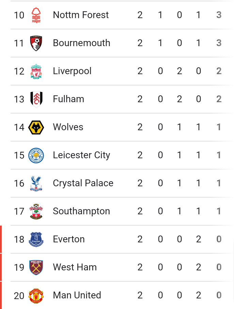The width and height of the screenshot is (234, 309).
Task: Open the Bournemouth team link
Action: click(x=81, y=43)
